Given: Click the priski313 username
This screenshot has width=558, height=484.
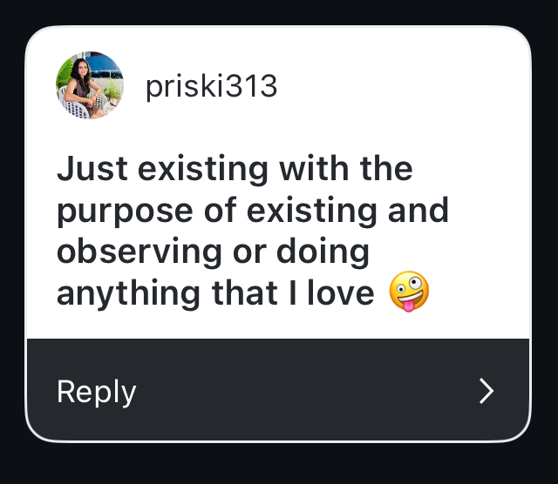Looking at the screenshot, I should pos(211,86).
